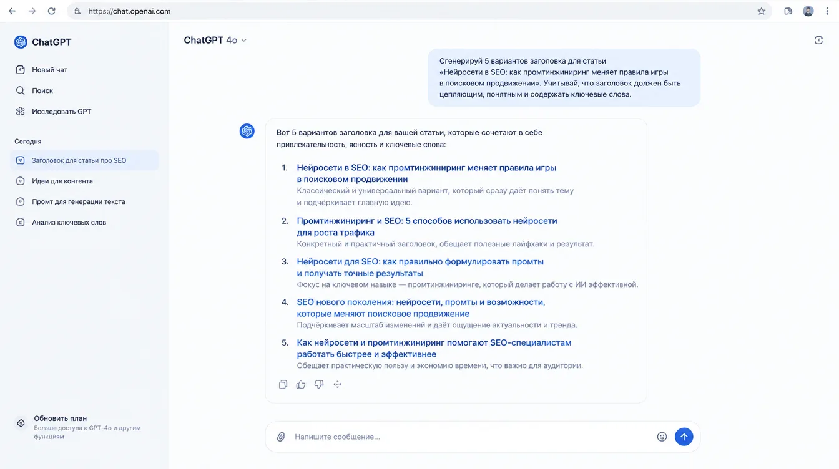
Task: Click headline 1 starting Нейросети в SEO
Action: (426, 173)
